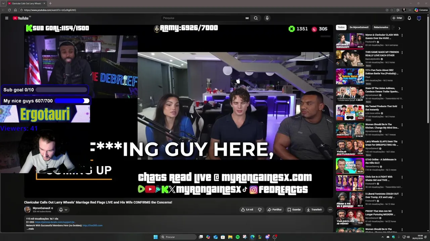Share the video via Partilhar
The height and width of the screenshot is (241, 430).
tap(274, 210)
